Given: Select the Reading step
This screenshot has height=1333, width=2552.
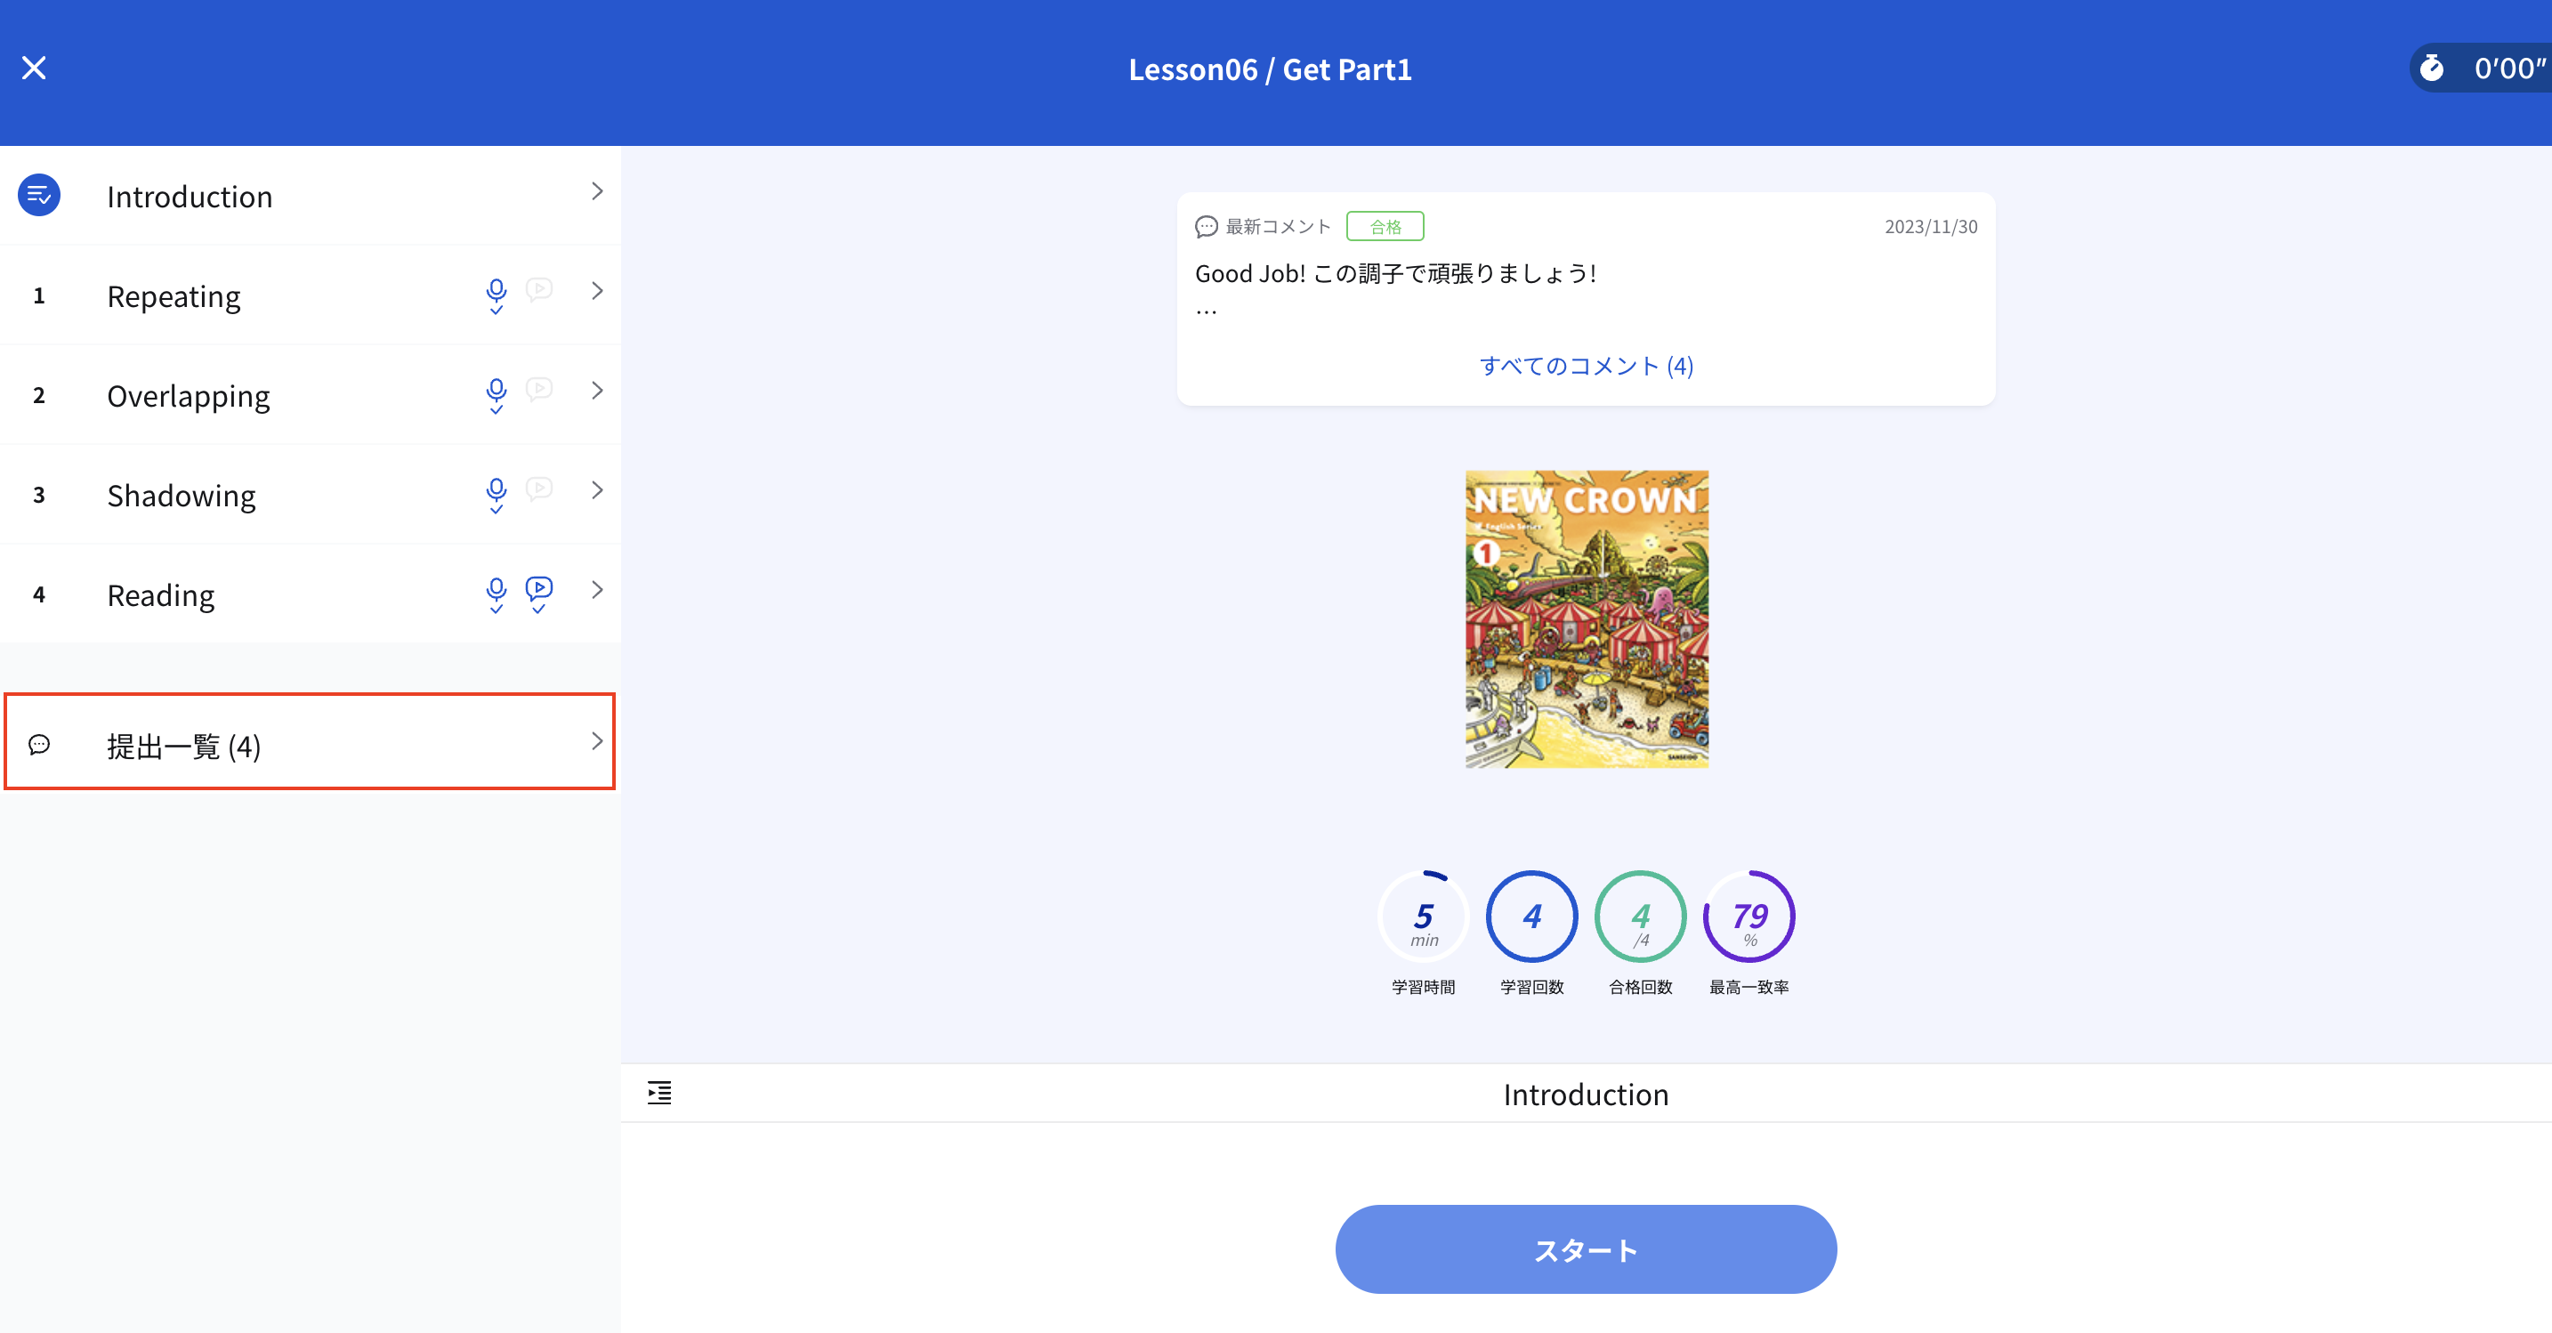Looking at the screenshot, I should 310,594.
